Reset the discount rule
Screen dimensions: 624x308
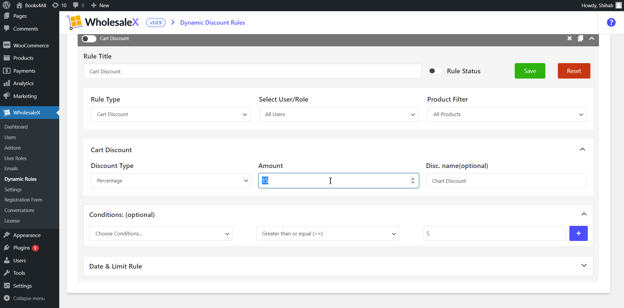click(574, 71)
